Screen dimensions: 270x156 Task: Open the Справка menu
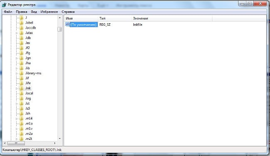pos(68,12)
